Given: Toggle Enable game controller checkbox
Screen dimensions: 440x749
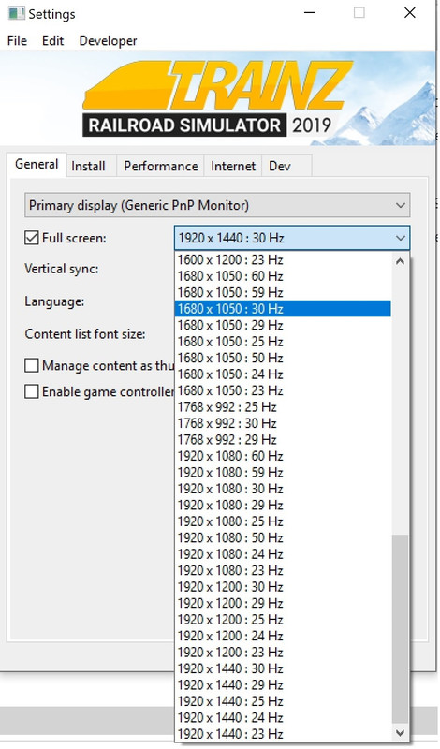Looking at the screenshot, I should tap(32, 391).
